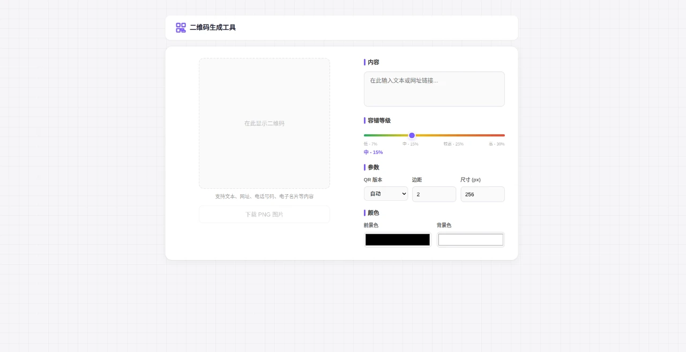Click the QR preview placeholder '在此显示二维码'
686x352 pixels.
(x=264, y=124)
